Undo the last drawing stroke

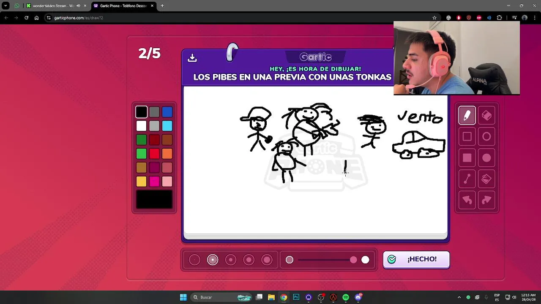coord(467,200)
